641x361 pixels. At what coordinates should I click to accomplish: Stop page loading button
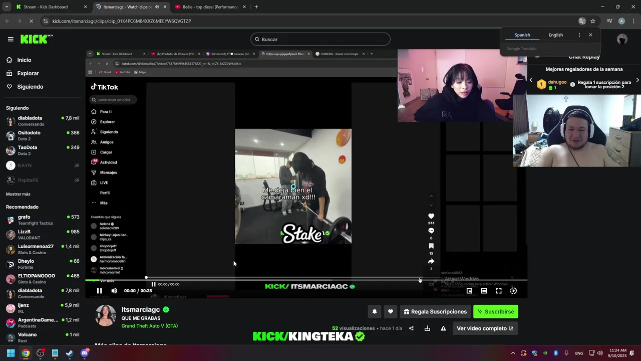(x=31, y=21)
